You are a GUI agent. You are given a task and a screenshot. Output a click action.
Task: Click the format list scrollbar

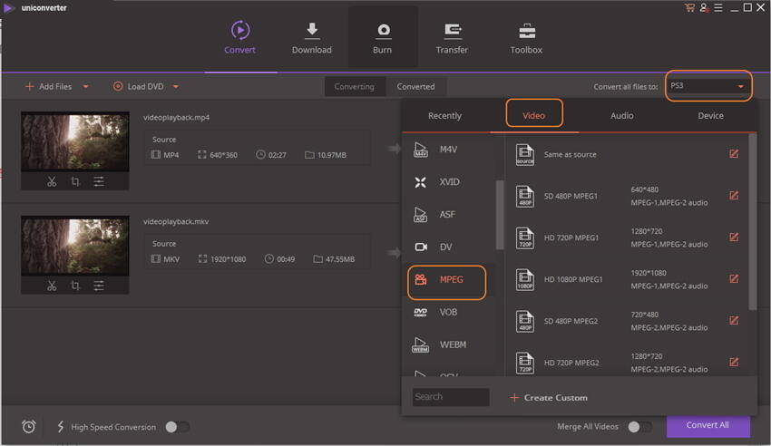(x=500, y=215)
